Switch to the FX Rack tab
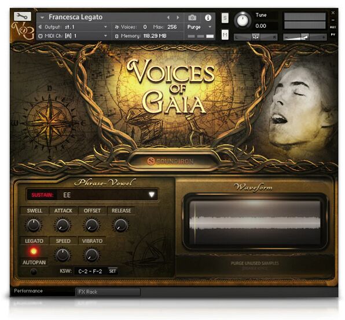Image resolution: width=345 pixels, height=320 pixels. point(108,292)
